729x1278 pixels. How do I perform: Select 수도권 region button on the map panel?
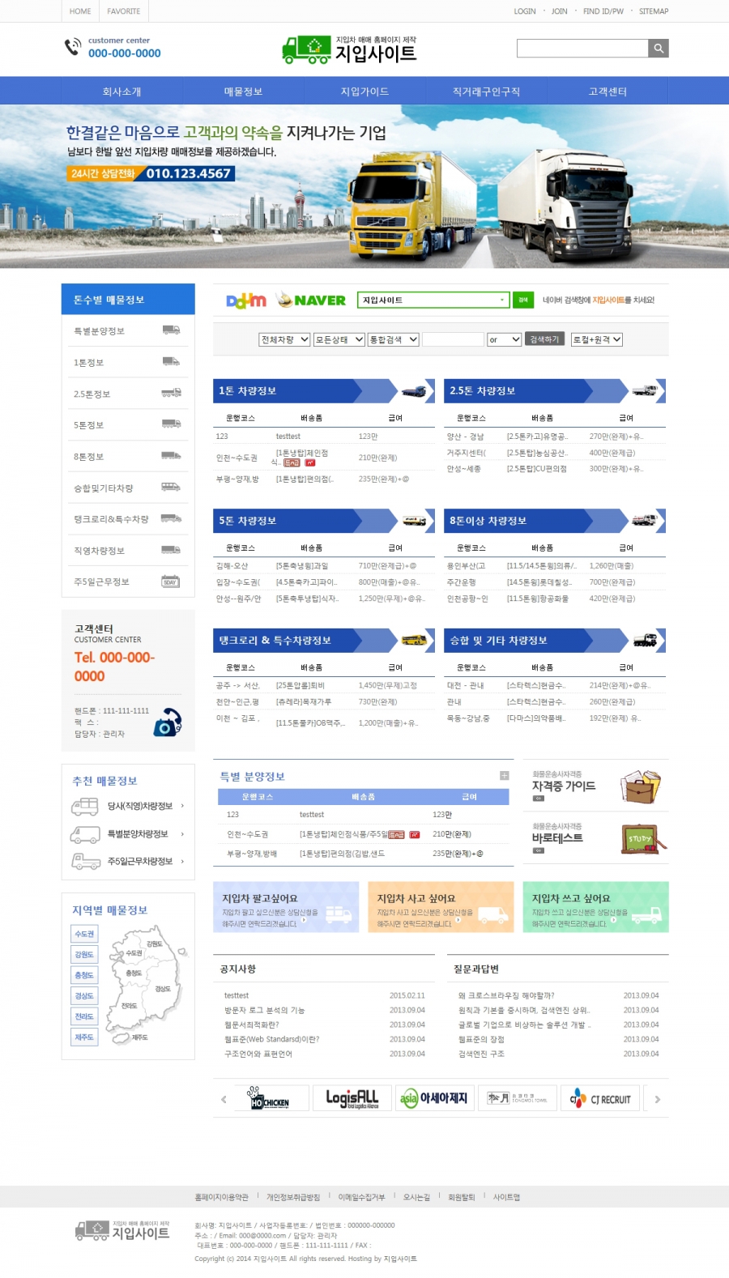(84, 934)
